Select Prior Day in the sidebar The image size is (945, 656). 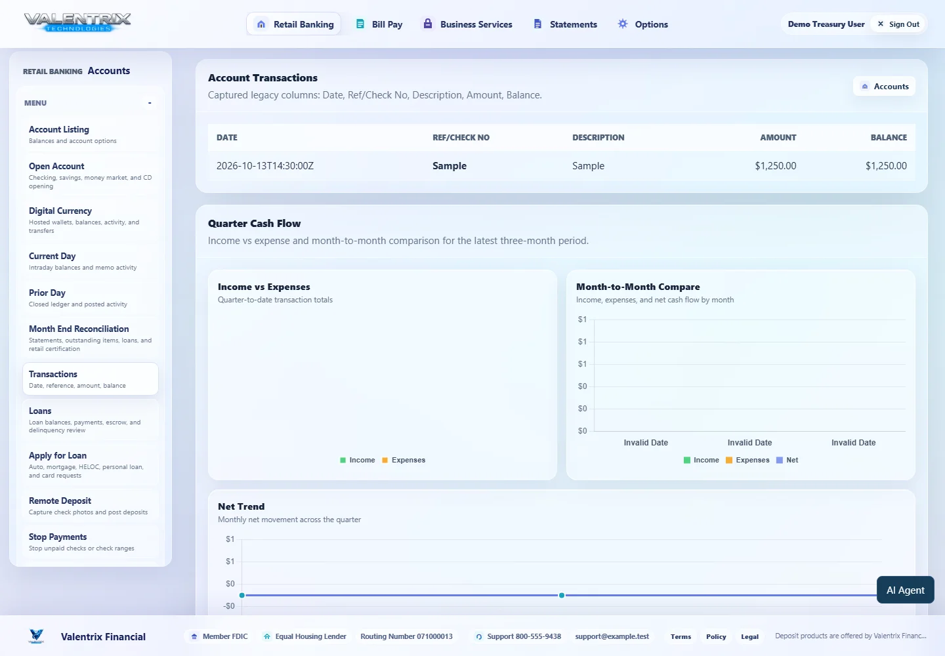point(91,298)
